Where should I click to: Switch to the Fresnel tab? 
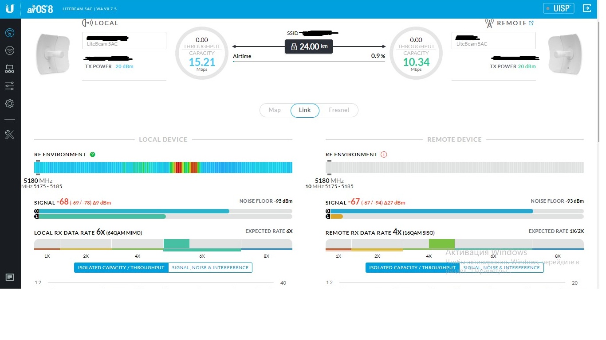tap(339, 110)
